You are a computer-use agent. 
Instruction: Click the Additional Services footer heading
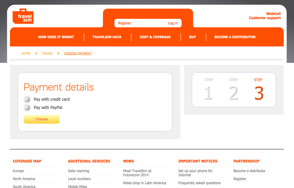(89, 161)
